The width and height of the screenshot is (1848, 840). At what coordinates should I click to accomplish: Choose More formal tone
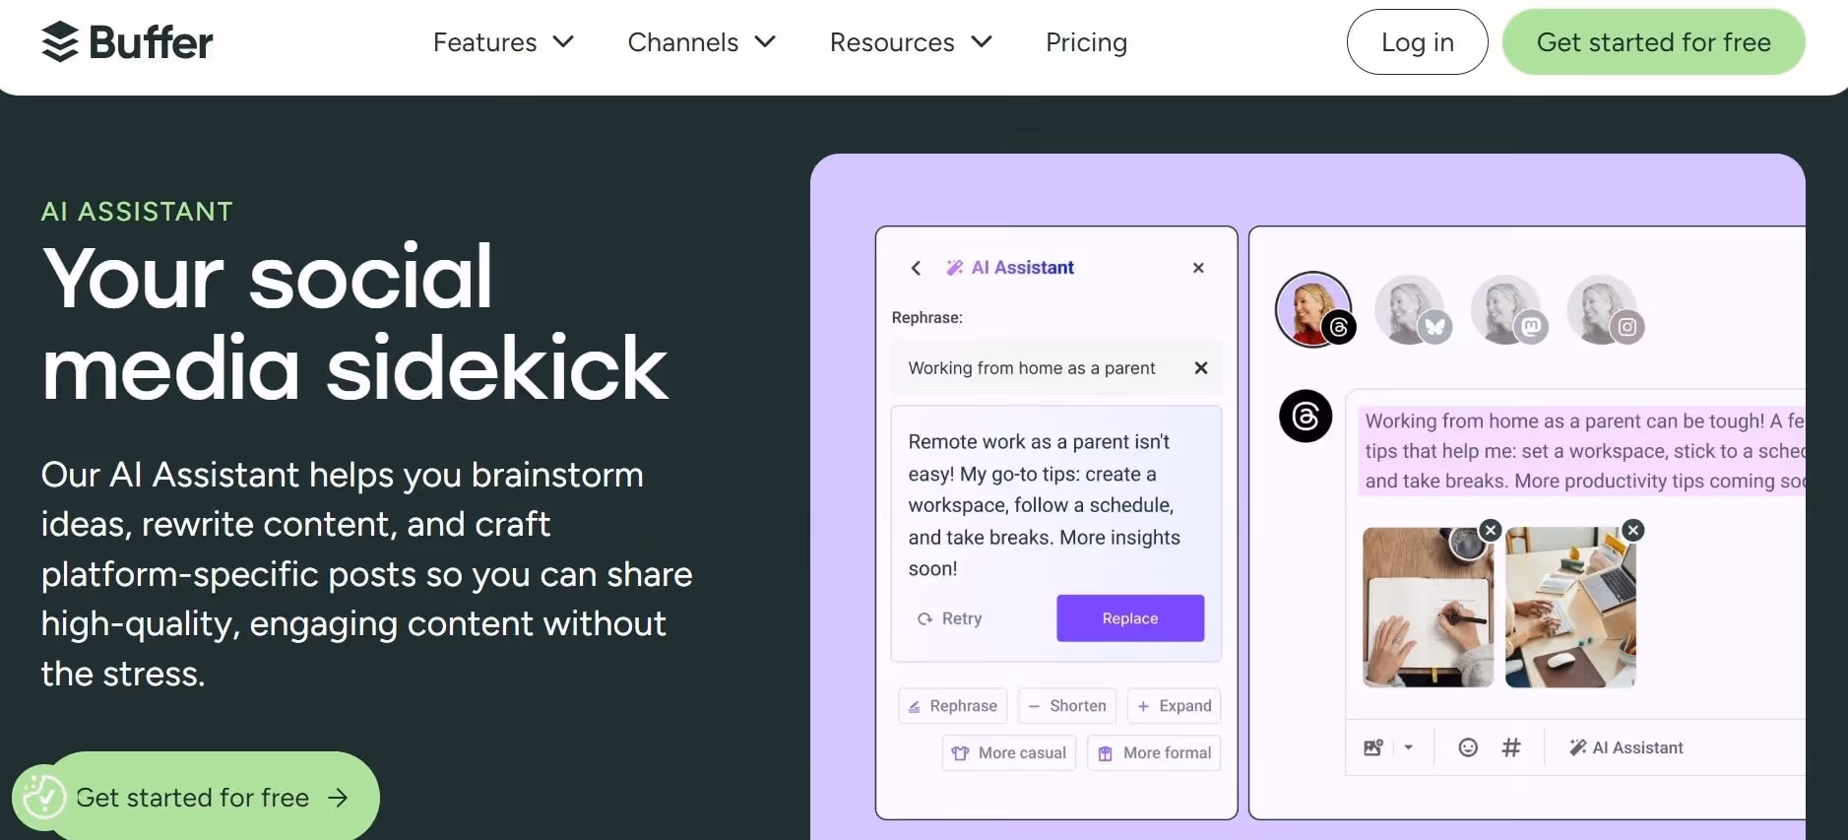tap(1154, 753)
